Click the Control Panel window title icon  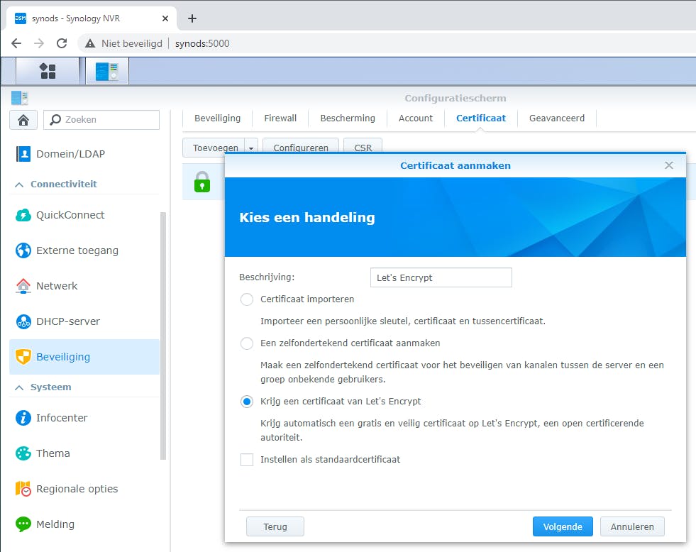(20, 98)
